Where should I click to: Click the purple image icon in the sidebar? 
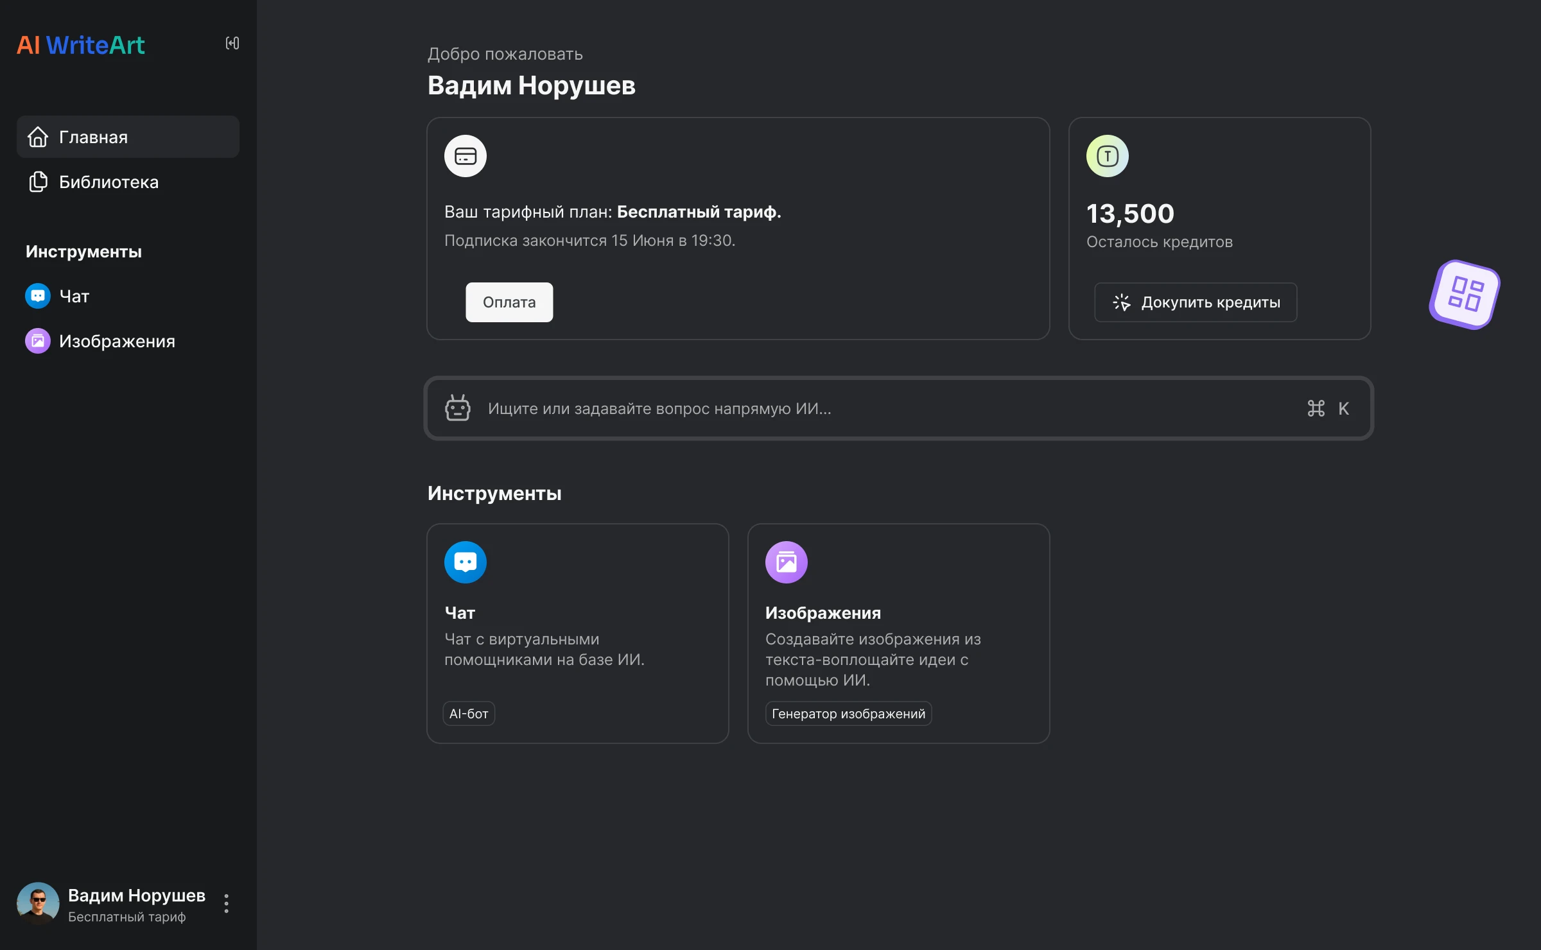point(38,341)
